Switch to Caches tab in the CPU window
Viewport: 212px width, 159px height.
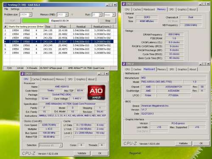point(36,79)
